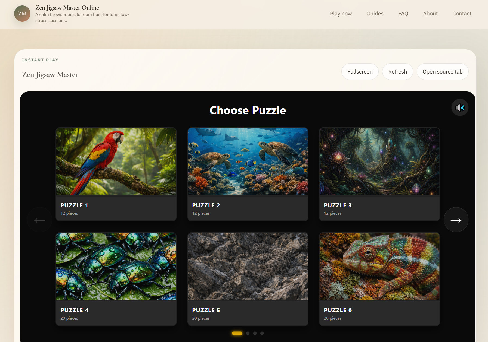
Task: Go to the next puzzle page arrow
Action: 456,220
